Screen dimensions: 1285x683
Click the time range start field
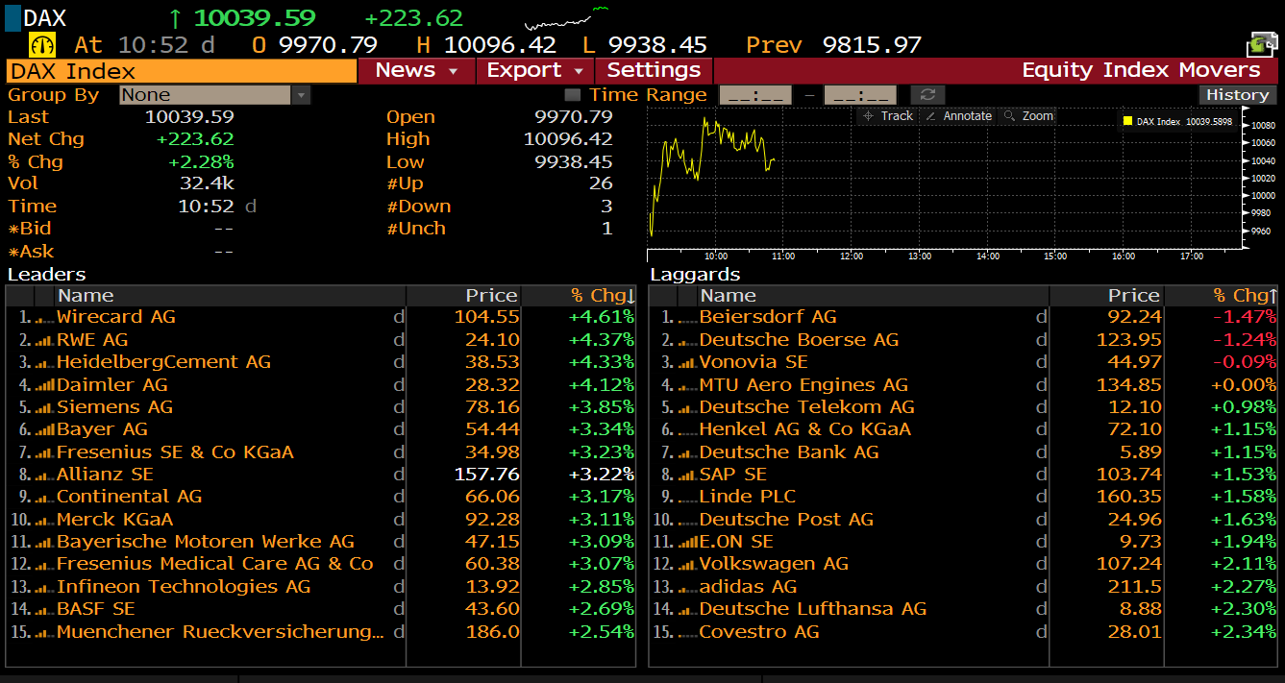pyautogui.click(x=755, y=94)
